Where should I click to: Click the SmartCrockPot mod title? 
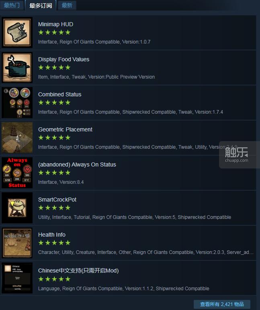pyautogui.click(x=57, y=200)
